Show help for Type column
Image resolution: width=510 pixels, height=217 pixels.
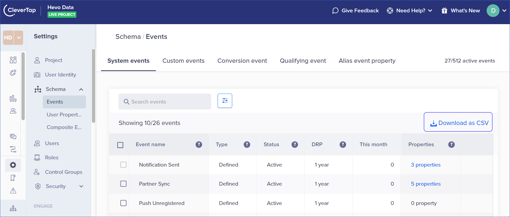coord(247,145)
